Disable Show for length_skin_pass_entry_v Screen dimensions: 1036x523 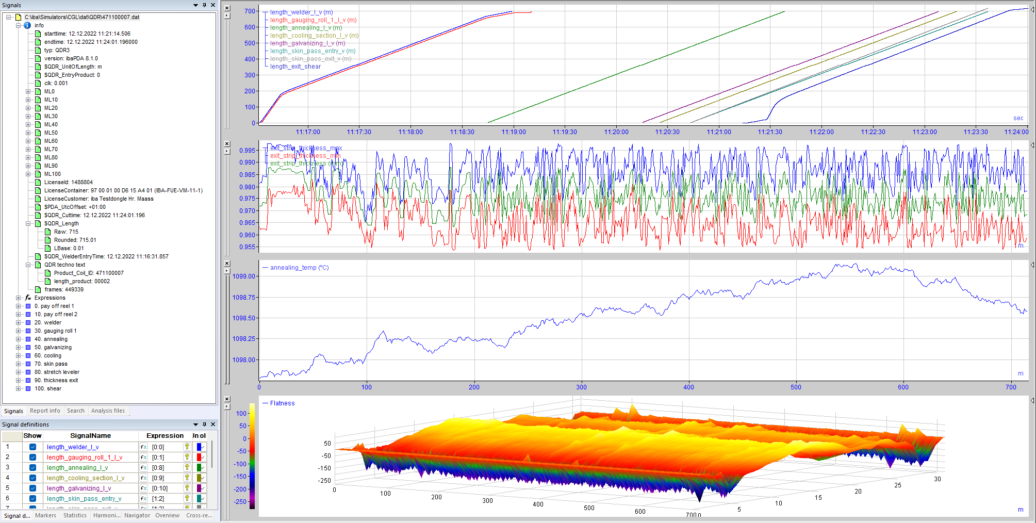[32, 499]
